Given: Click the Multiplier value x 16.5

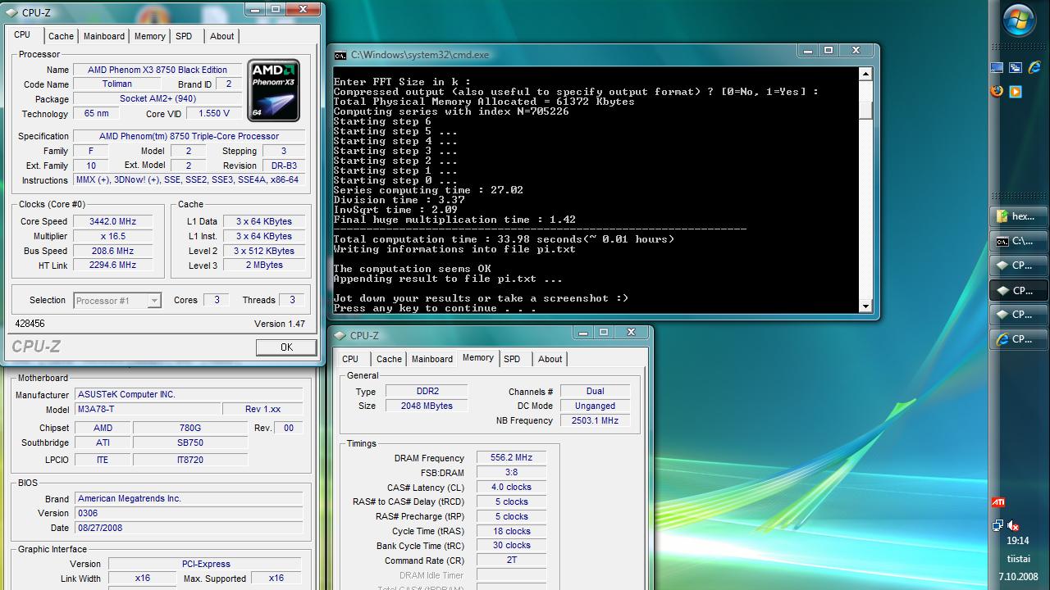Looking at the screenshot, I should (x=112, y=236).
